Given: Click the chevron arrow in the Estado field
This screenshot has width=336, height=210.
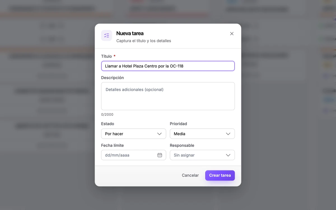Looking at the screenshot, I should (x=159, y=134).
